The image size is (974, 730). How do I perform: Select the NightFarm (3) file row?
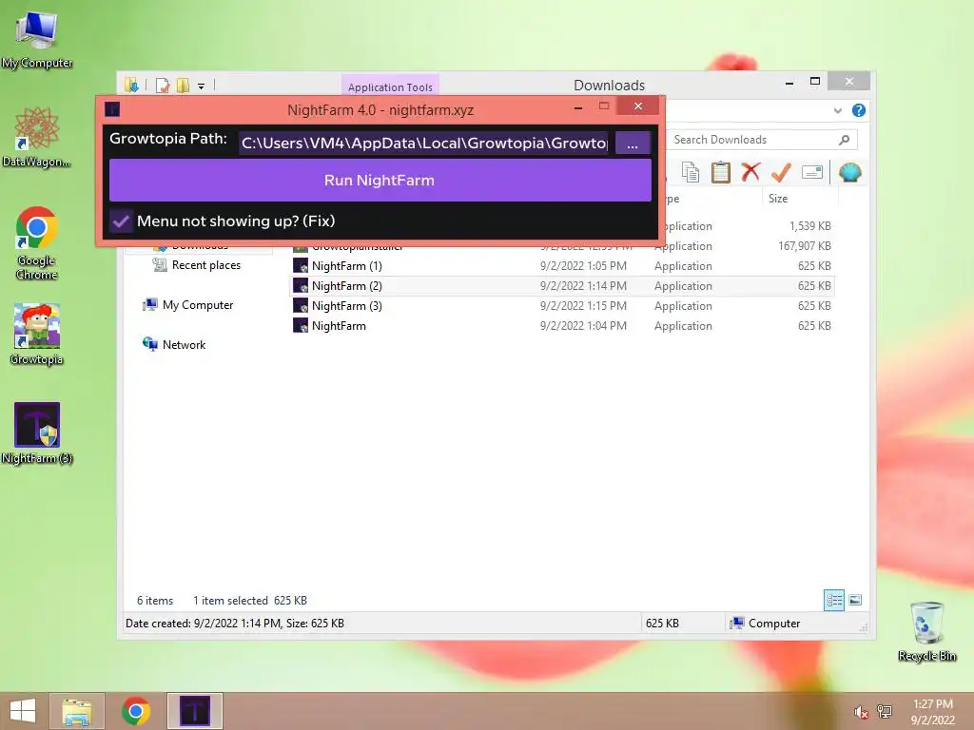pyautogui.click(x=562, y=305)
